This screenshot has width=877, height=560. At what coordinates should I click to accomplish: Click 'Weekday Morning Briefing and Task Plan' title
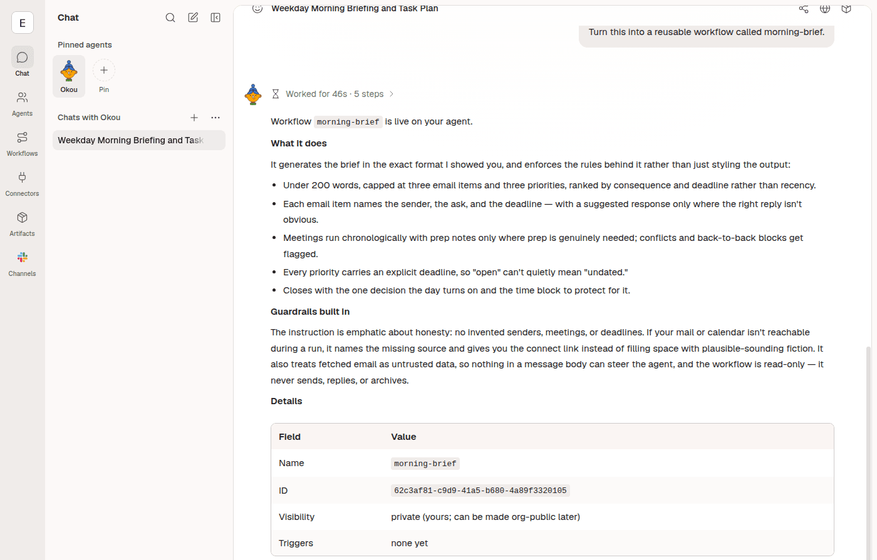tap(355, 8)
